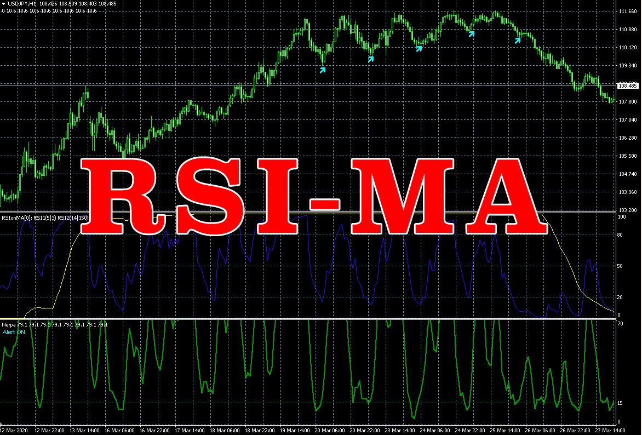Click the USDJPY,H1 chart symbol label
This screenshot has width=642, height=435.
[x=22, y=4]
